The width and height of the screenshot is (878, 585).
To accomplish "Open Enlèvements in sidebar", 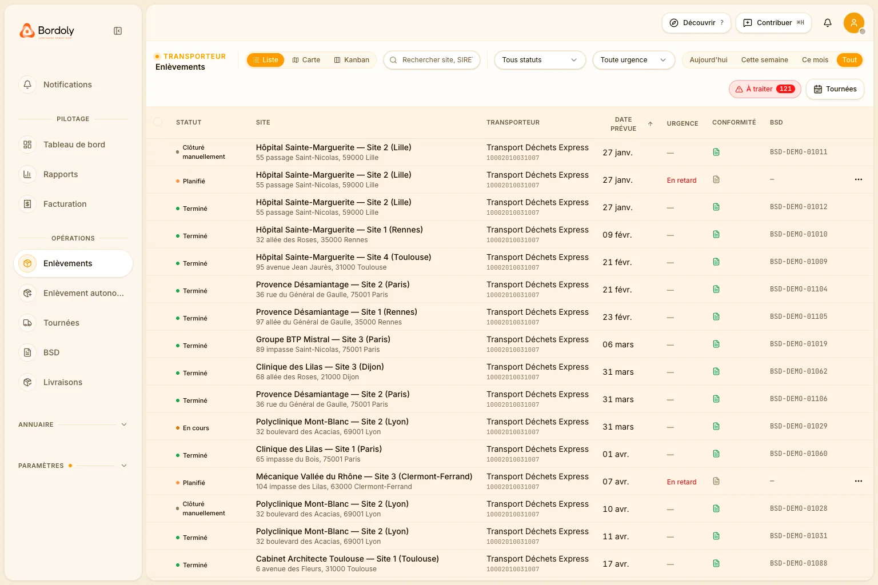I will pos(73,263).
